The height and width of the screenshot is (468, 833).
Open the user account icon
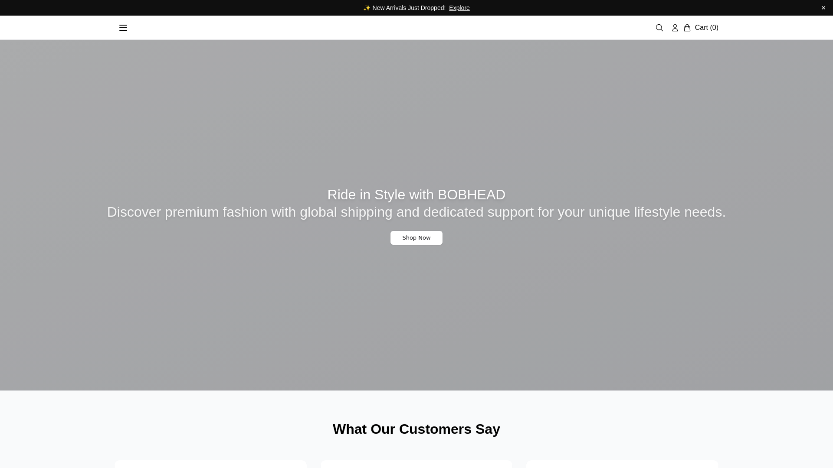[675, 28]
